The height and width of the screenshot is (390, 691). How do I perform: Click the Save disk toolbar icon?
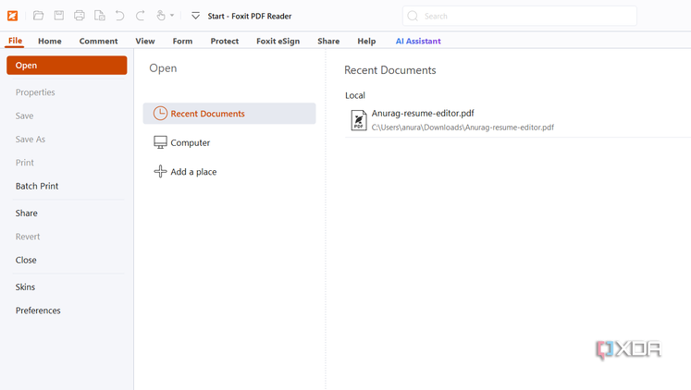[x=58, y=16]
